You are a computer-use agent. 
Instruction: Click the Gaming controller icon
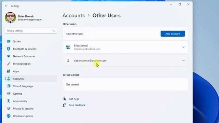(9, 93)
